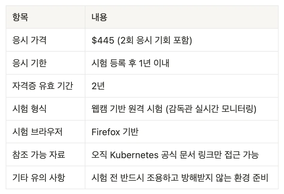Select the 기타 유의 사항 label

click(39, 178)
